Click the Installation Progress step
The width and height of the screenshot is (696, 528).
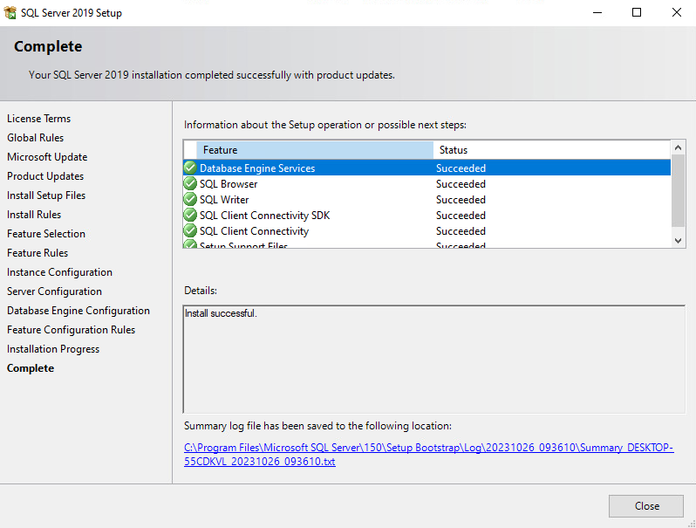coord(53,349)
